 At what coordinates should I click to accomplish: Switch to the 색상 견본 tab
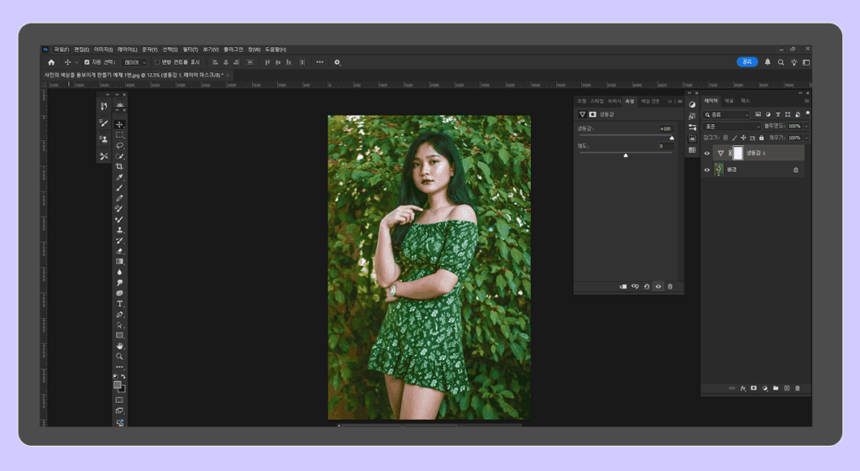click(x=651, y=102)
